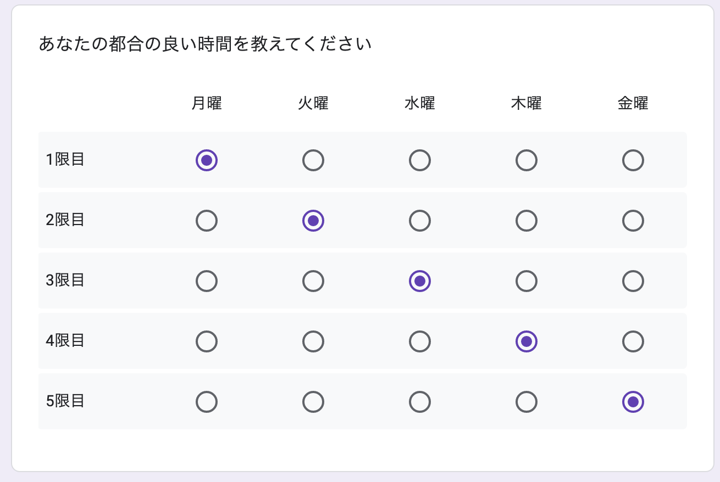Select 月曜 for 2限目
Viewport: 720px width, 482px height.
pyautogui.click(x=207, y=221)
